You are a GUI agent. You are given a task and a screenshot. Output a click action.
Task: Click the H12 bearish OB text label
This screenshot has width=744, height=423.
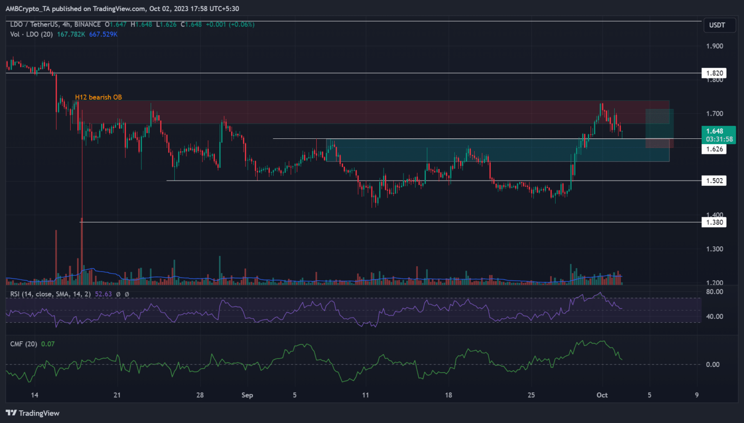pos(98,97)
